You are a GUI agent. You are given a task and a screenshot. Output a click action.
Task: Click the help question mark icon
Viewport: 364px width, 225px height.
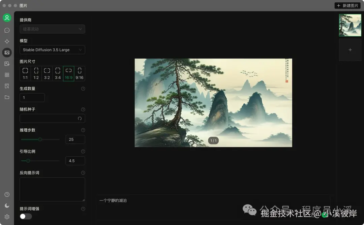click(7, 194)
